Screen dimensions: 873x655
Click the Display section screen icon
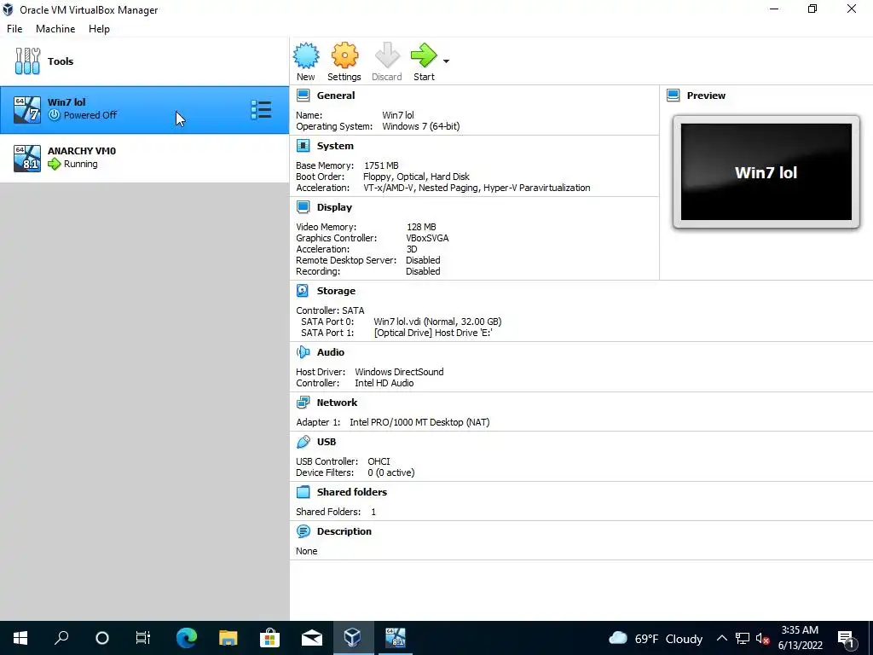(x=303, y=207)
